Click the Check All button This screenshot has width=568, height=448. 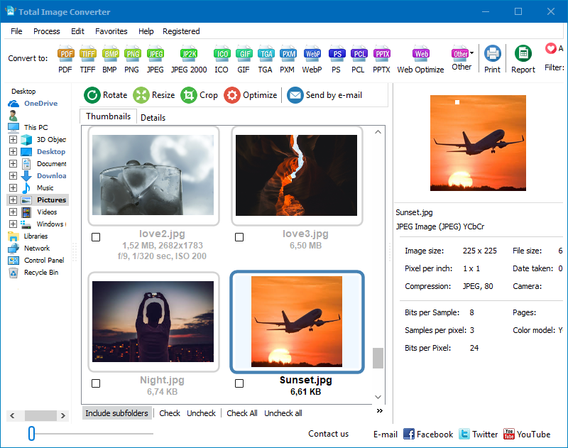tap(242, 413)
